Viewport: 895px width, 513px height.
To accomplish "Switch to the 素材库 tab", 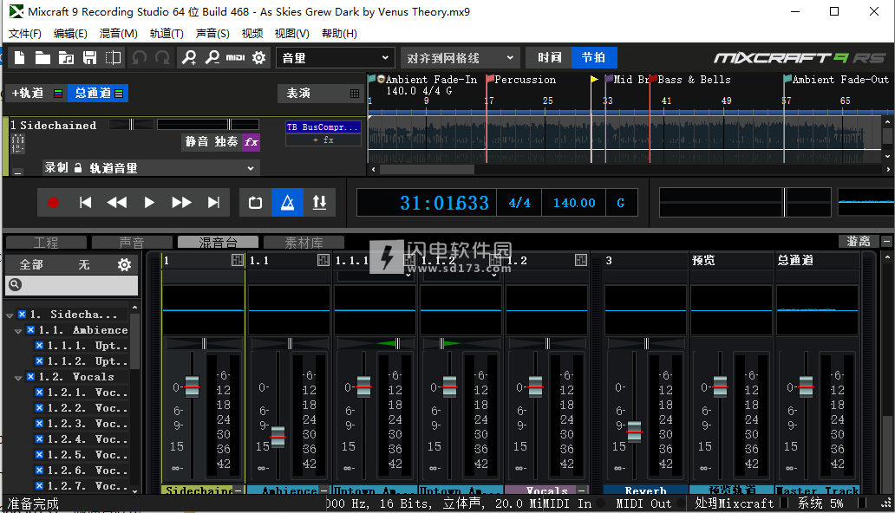I will 304,243.
